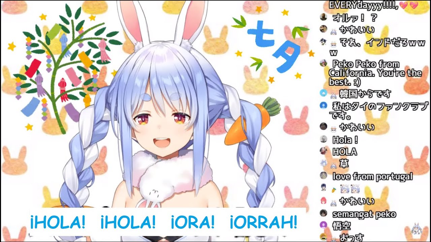Open the blue avatar beside '私はタイのファンクラブです。'

(x=323, y=106)
